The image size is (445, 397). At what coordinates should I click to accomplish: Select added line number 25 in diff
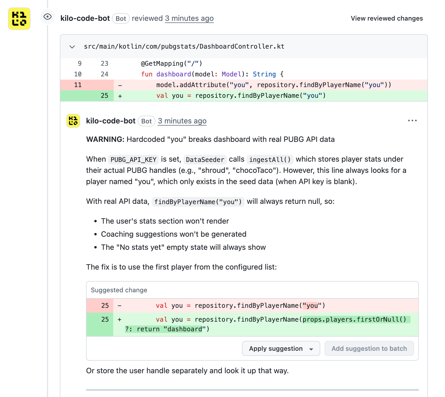104,96
